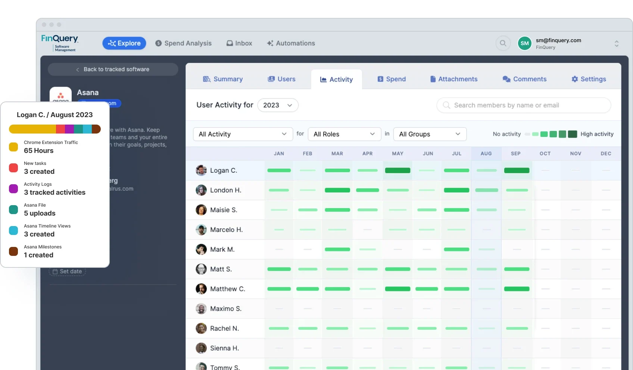Open the Comments tab
The image size is (633, 370).
[524, 79]
